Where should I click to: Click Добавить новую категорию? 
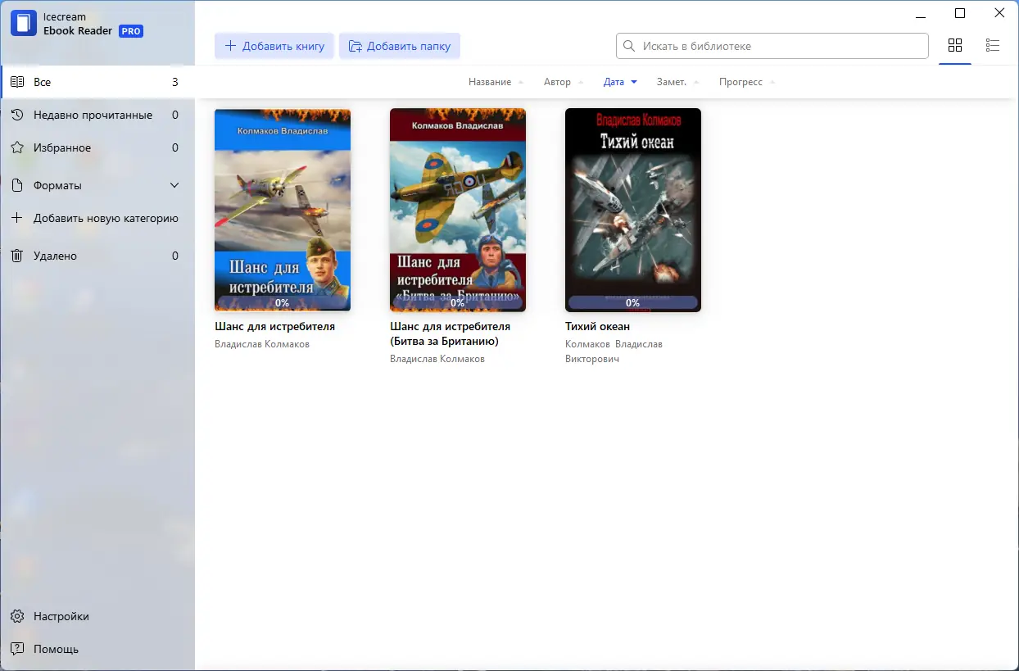click(x=97, y=218)
